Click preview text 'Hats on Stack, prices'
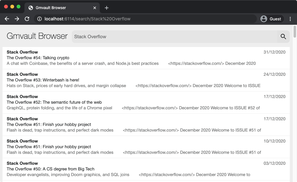297x182 pixels. click(66, 86)
